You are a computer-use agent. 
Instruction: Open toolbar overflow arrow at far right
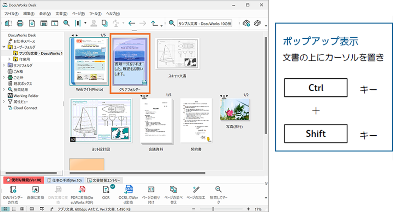pyautogui.click(x=266, y=25)
